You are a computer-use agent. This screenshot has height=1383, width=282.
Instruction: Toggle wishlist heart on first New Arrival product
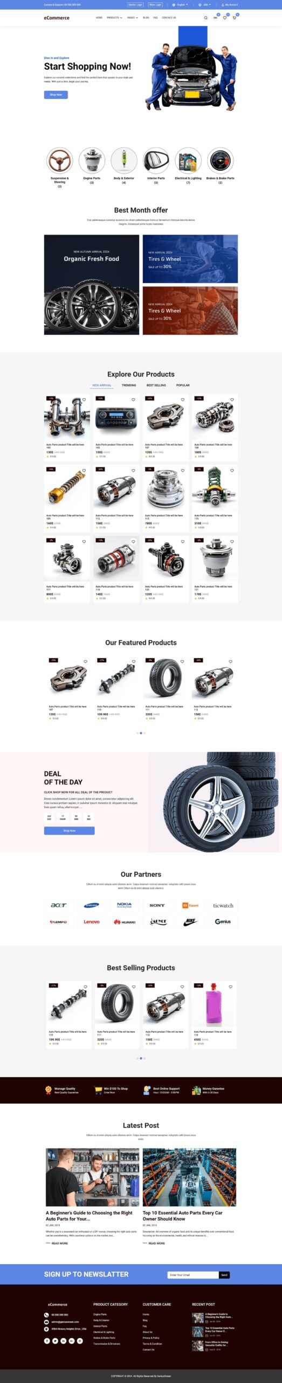(84, 400)
